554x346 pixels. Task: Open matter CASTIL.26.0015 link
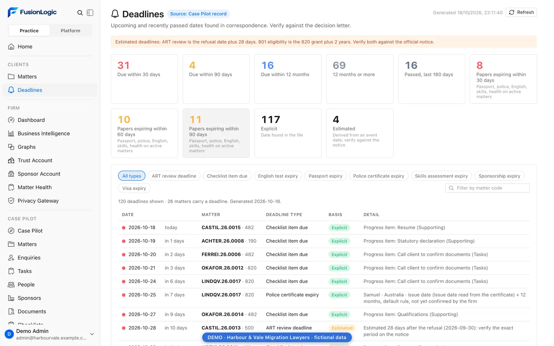(x=221, y=228)
